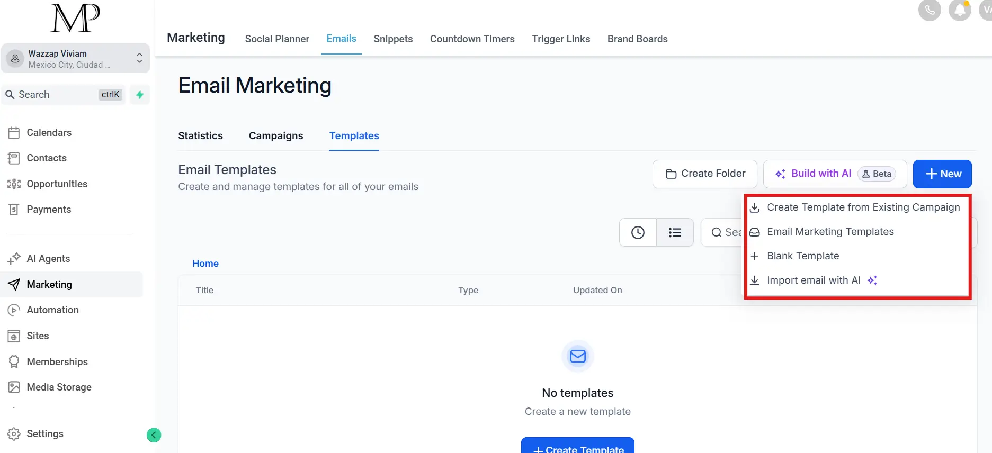Click the Opportunities icon
Image resolution: width=992 pixels, height=453 pixels.
tap(14, 184)
